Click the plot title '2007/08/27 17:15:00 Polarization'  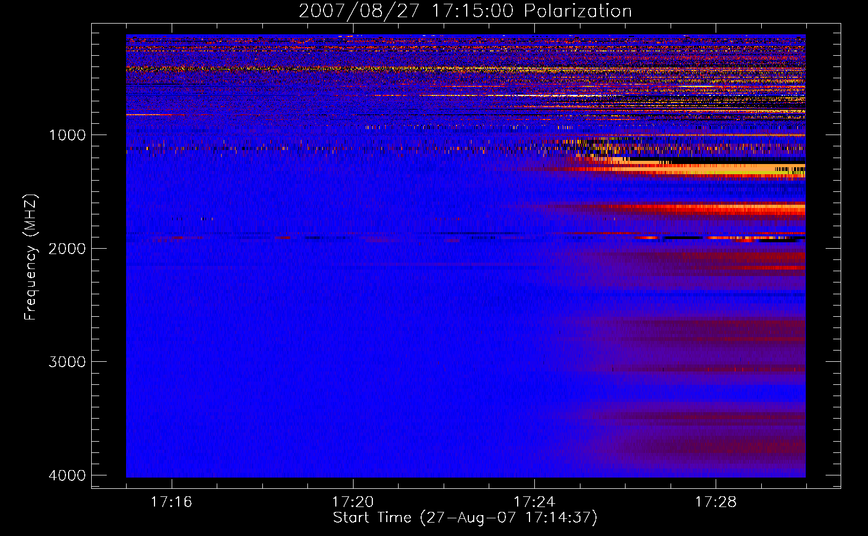point(465,11)
